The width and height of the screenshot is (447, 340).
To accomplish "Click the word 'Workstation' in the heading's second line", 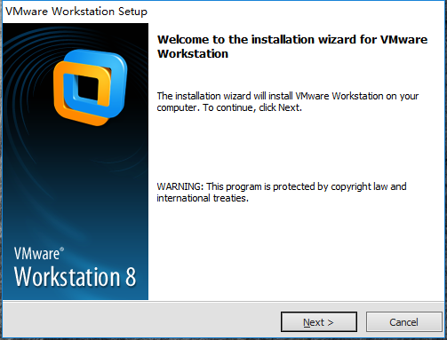I will [193, 54].
